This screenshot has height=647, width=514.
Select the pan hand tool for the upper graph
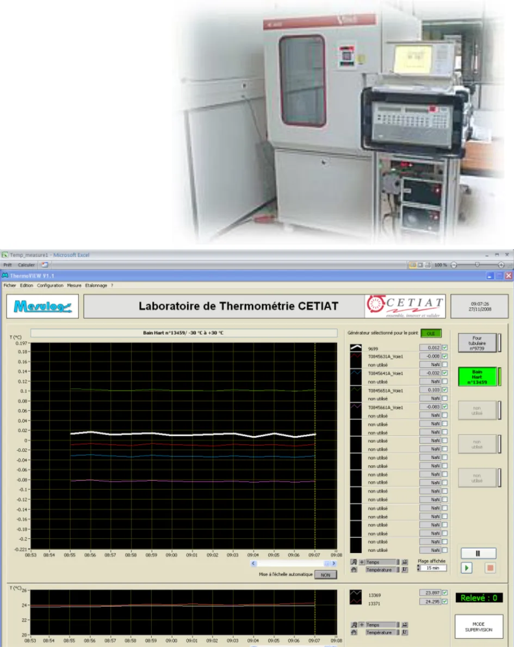[x=354, y=570]
